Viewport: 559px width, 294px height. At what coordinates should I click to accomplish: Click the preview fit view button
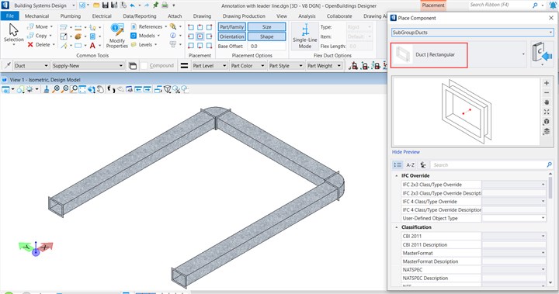click(546, 112)
